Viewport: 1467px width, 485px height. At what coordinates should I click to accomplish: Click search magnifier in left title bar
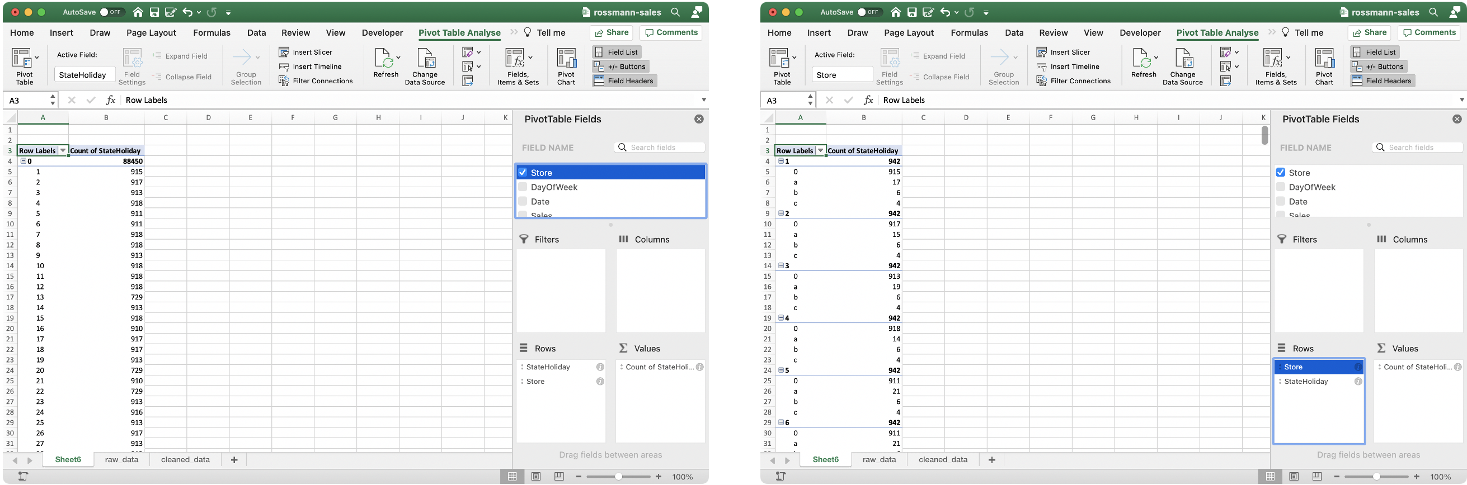(675, 12)
